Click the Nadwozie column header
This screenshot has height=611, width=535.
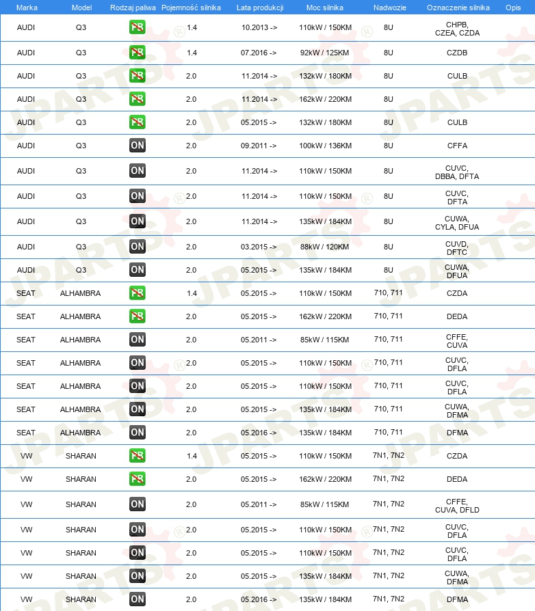pos(389,8)
